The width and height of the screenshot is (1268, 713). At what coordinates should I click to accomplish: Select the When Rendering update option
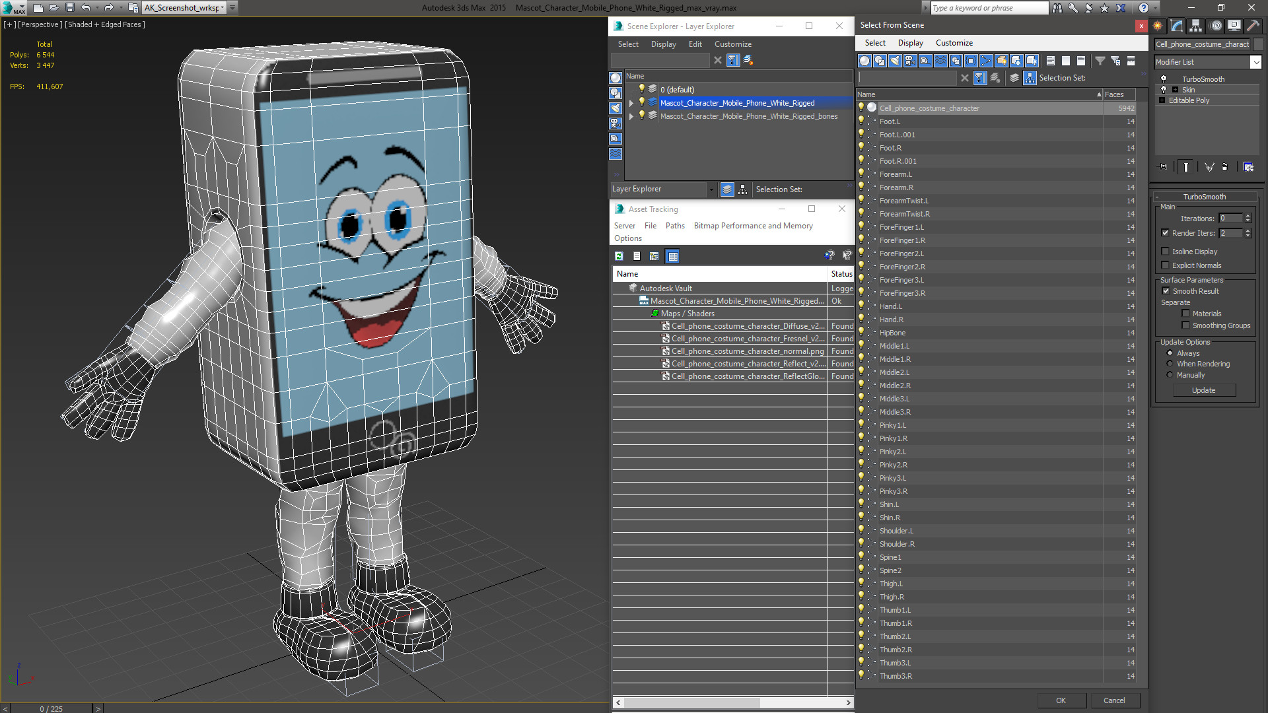click(x=1170, y=364)
